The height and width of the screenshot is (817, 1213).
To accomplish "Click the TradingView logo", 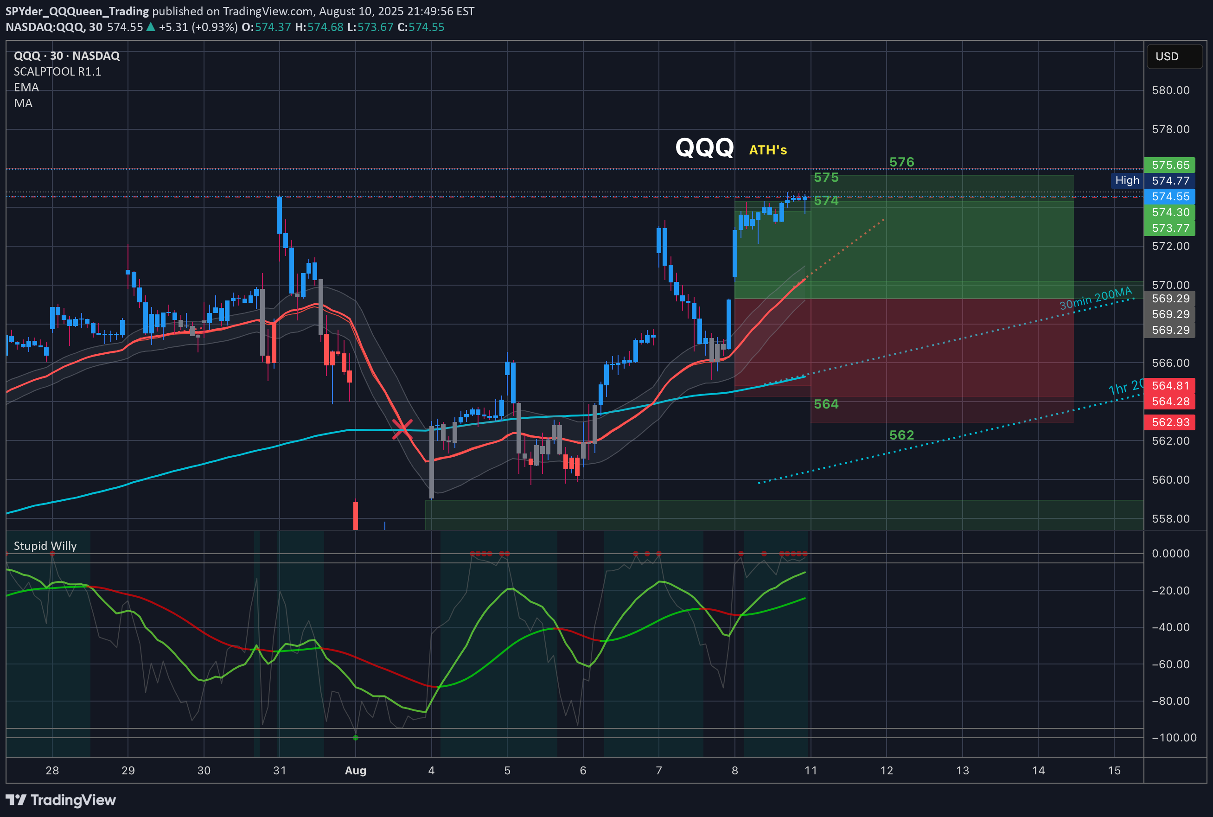I will tap(60, 800).
